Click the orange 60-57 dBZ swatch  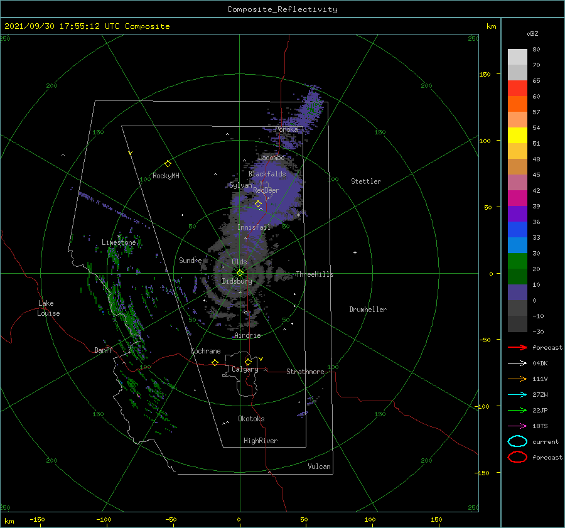517,104
